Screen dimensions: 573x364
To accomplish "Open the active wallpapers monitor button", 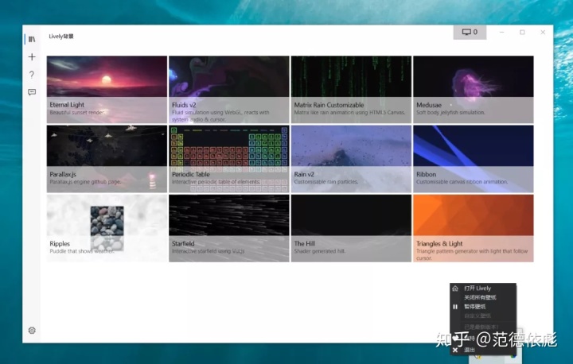I will pyautogui.click(x=470, y=32).
